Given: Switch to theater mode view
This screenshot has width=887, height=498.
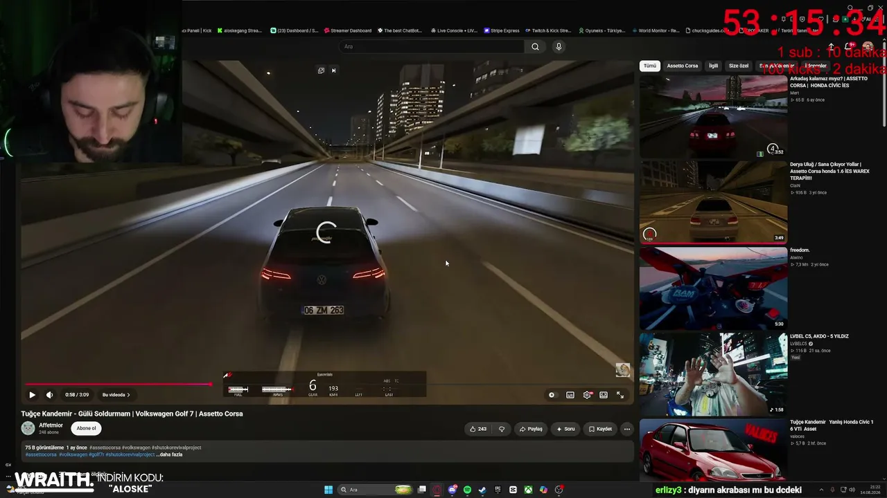Looking at the screenshot, I should pos(604,395).
